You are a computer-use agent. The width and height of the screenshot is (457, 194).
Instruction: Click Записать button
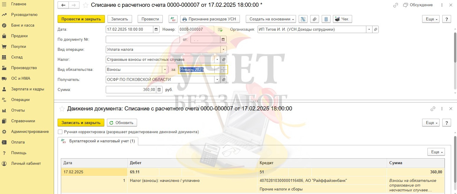coord(120,19)
